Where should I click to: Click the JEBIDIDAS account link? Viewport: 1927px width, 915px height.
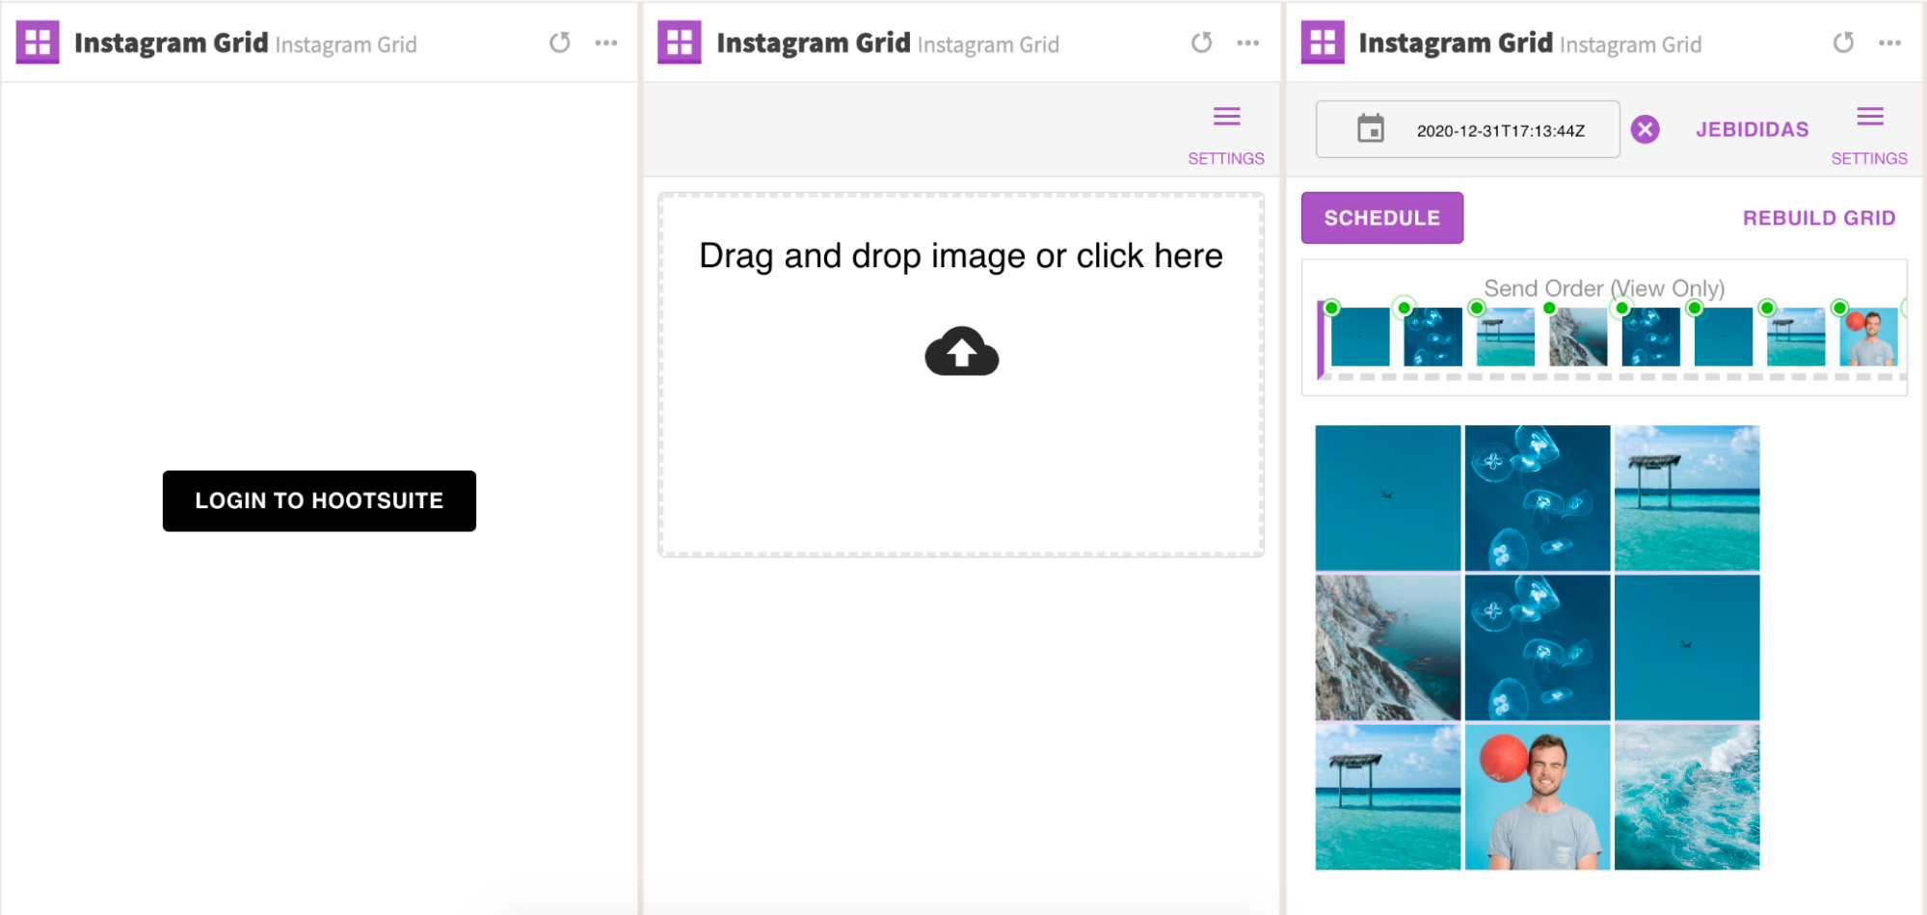(x=1753, y=129)
